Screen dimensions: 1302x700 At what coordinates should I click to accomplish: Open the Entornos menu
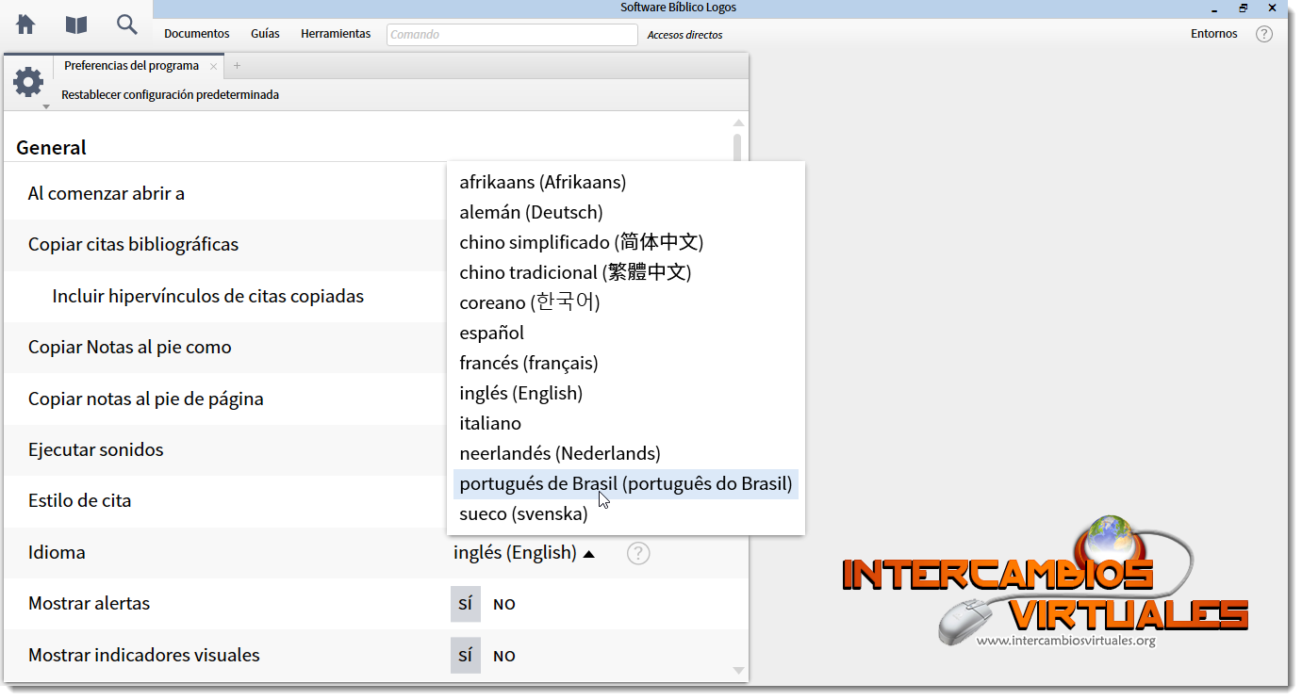(x=1214, y=34)
